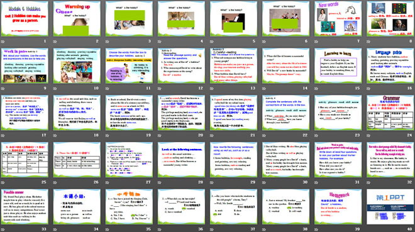Select slide 32 short passage writing thumbnail

pyautogui.click(x=390, y=160)
